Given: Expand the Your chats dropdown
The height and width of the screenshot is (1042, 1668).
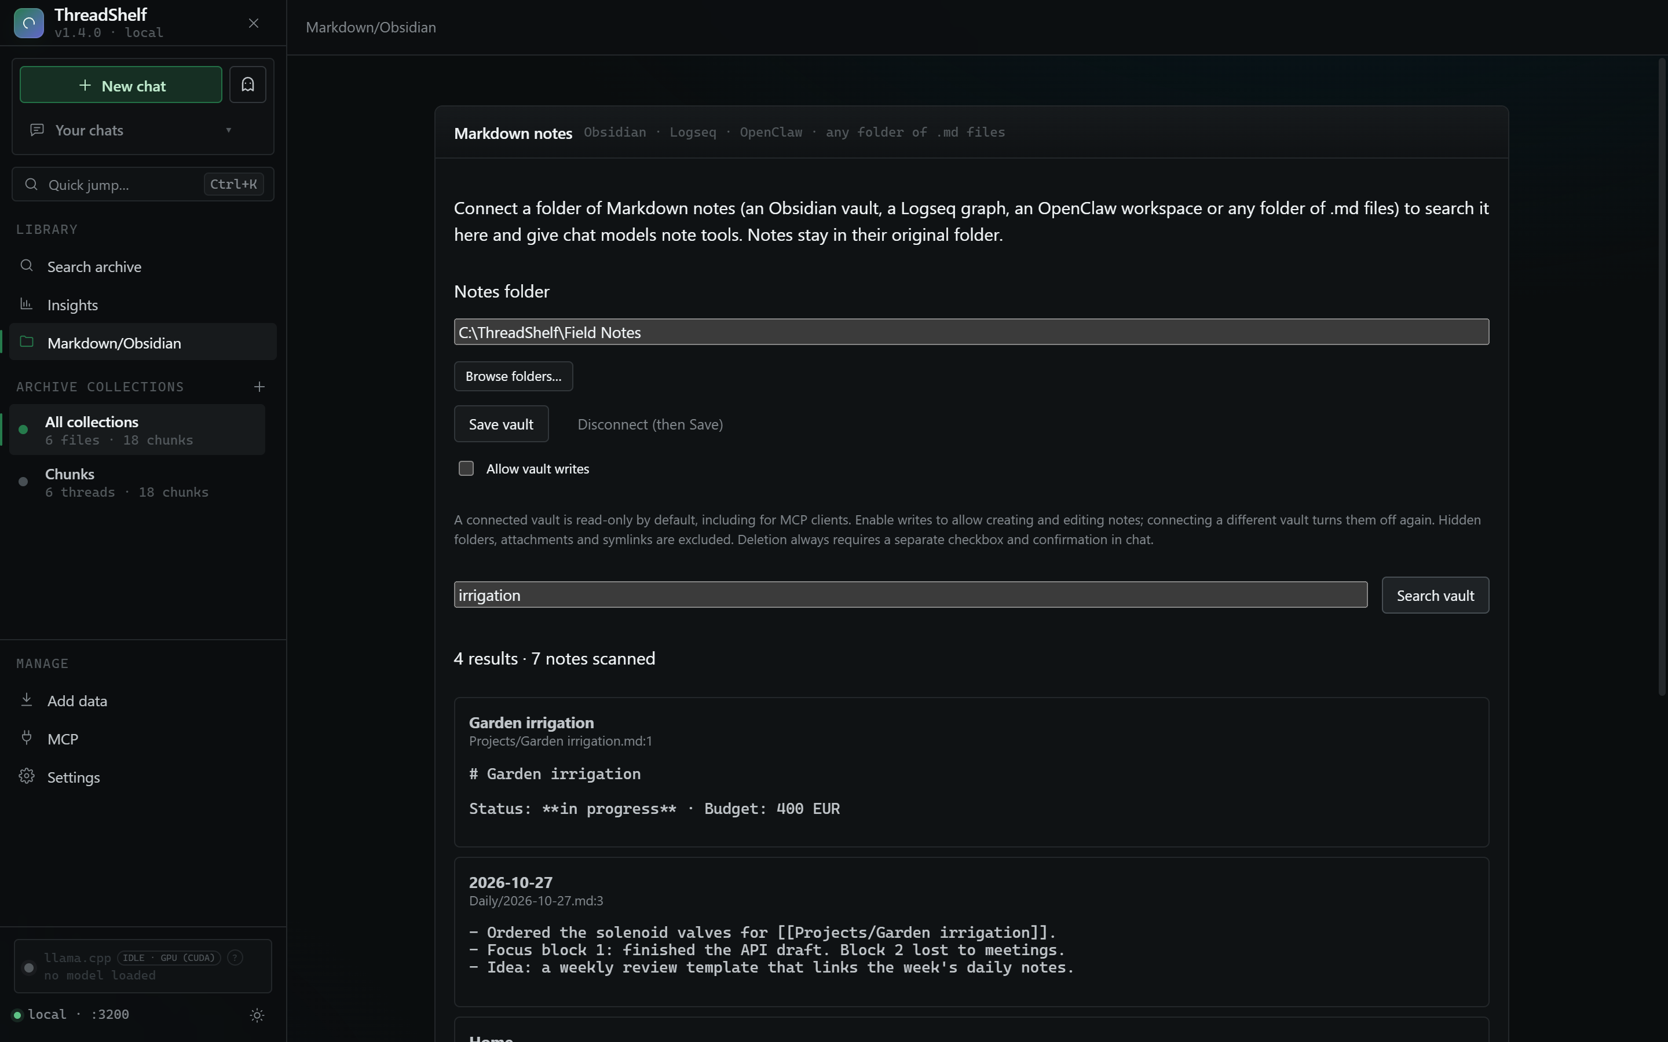Looking at the screenshot, I should click(x=131, y=130).
